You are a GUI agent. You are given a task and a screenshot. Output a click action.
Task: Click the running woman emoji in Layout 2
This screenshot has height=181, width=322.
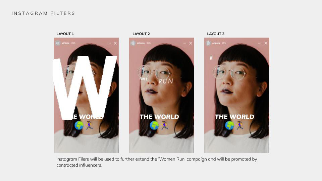pyautogui.click(x=164, y=125)
